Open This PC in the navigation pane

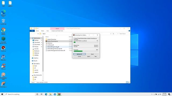[35, 61]
